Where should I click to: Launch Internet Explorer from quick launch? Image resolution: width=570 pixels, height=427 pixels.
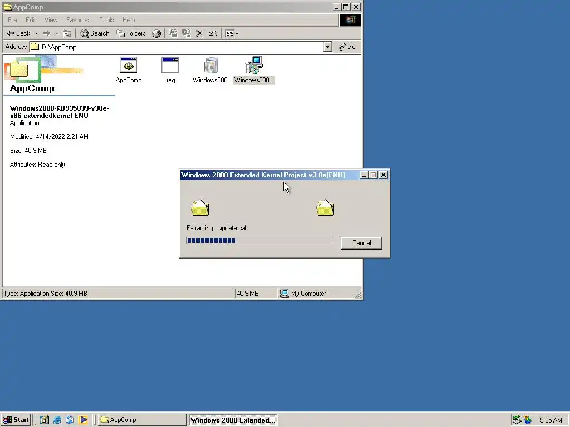click(x=57, y=420)
